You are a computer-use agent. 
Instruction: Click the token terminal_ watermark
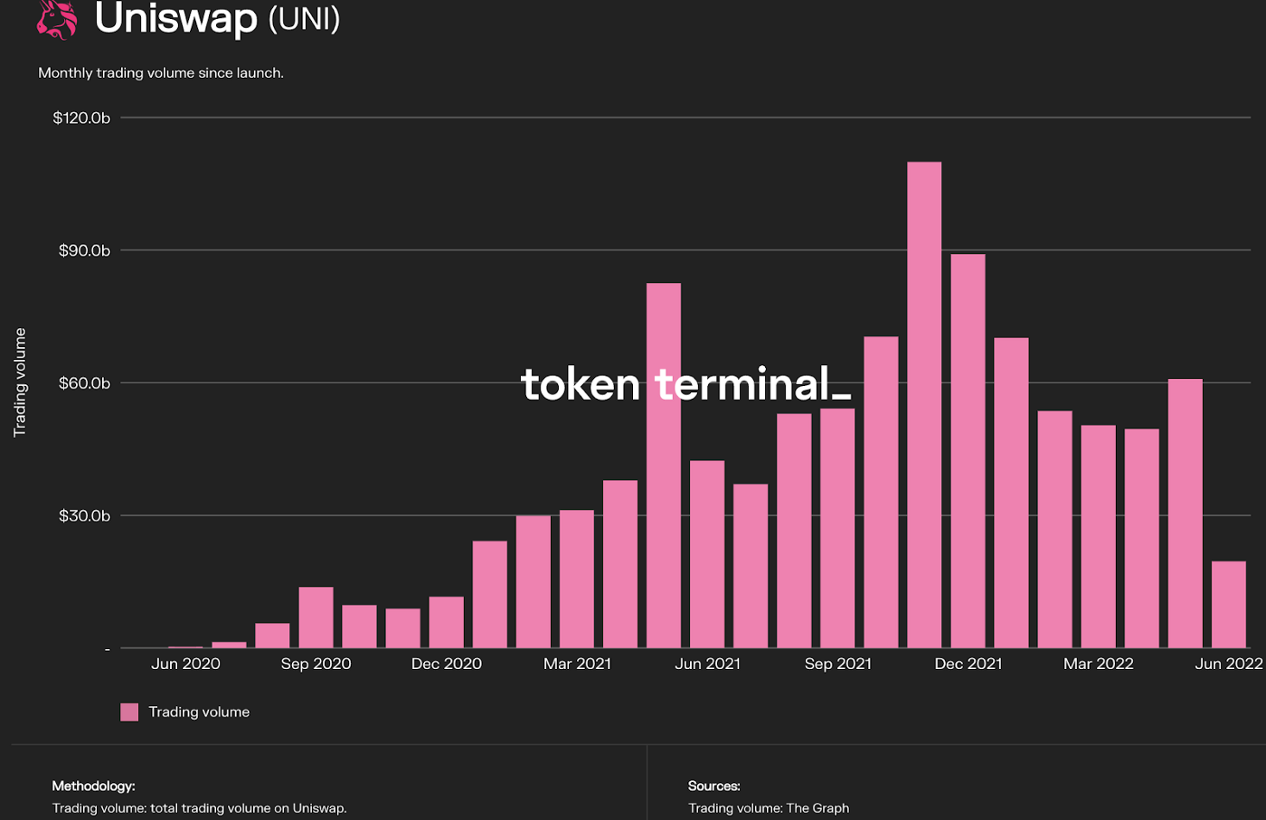pos(685,384)
